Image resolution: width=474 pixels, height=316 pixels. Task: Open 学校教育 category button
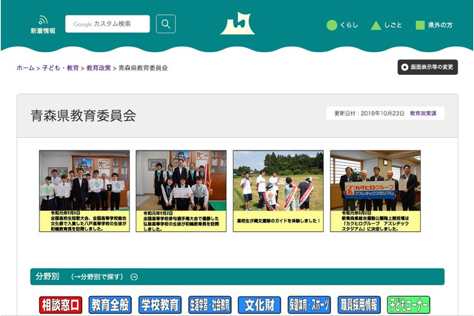[160, 305]
